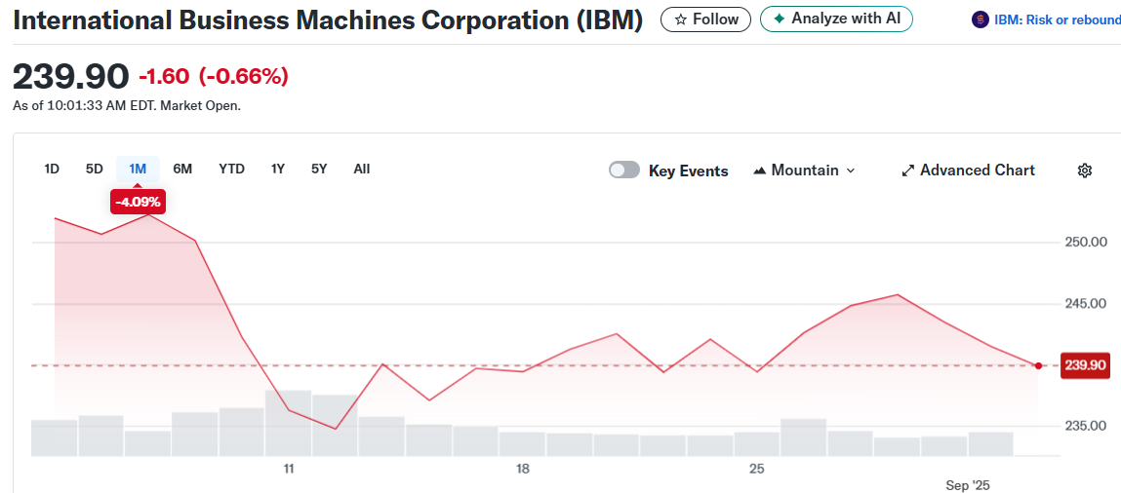1121x493 pixels.
Task: Open the 'IBM: Risk or rebound' link
Action: [x=1058, y=20]
